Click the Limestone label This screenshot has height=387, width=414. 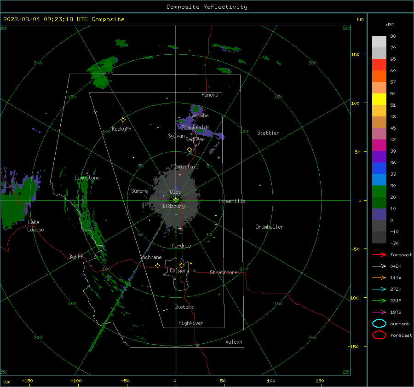[x=87, y=178]
